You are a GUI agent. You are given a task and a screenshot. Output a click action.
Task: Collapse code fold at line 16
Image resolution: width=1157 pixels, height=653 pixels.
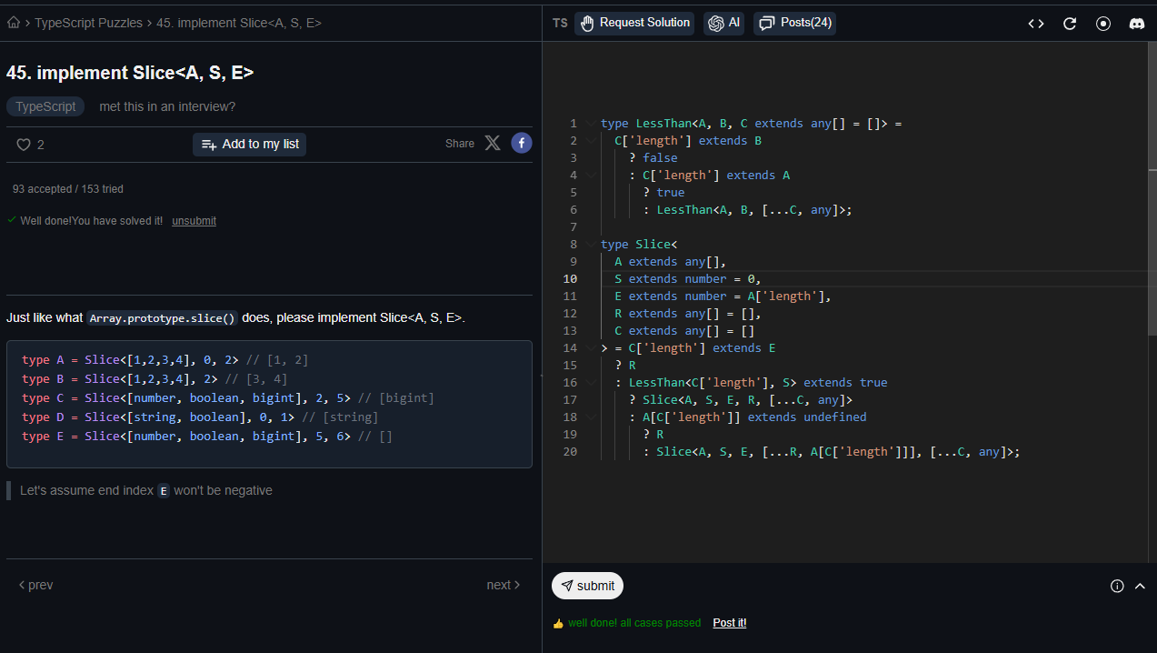click(591, 382)
